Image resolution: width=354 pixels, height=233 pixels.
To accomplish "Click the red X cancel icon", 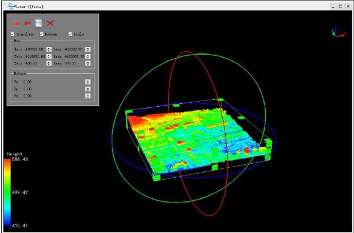I will pos(50,23).
